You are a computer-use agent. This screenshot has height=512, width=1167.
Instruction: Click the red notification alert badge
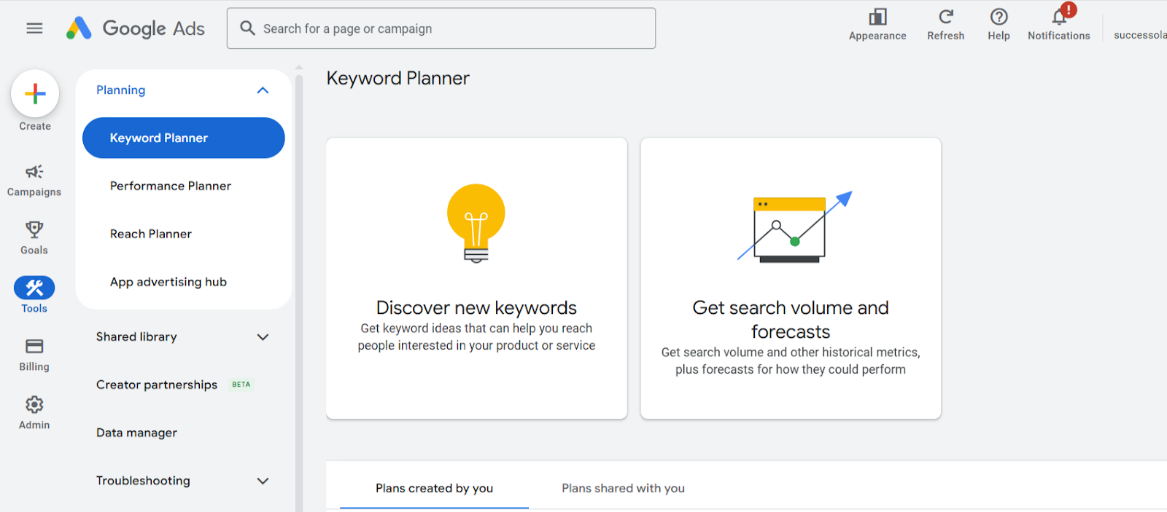click(1069, 9)
